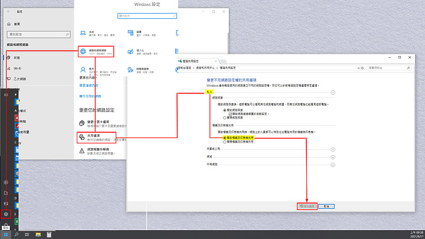Open a new tab beside 進階共用設定

[223, 61]
